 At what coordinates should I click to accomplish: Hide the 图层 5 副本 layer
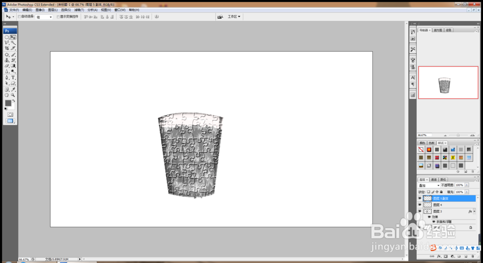(420, 198)
